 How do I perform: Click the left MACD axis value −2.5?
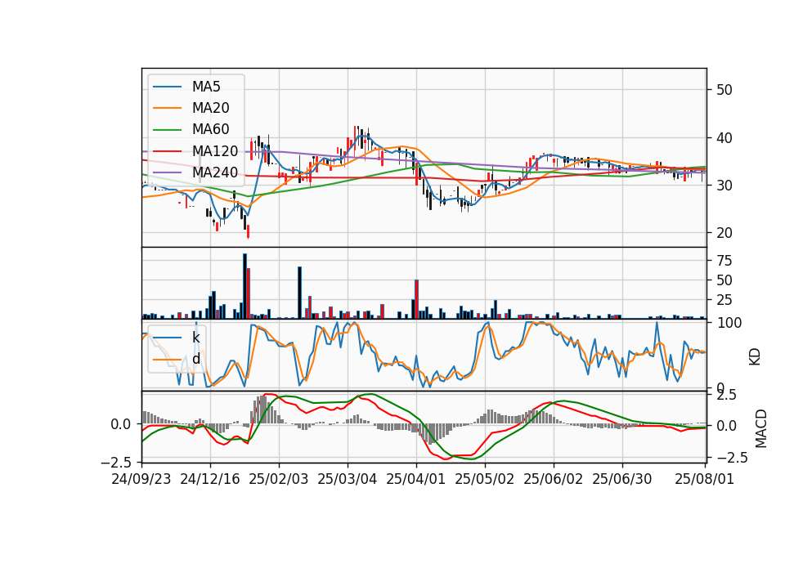tap(118, 462)
